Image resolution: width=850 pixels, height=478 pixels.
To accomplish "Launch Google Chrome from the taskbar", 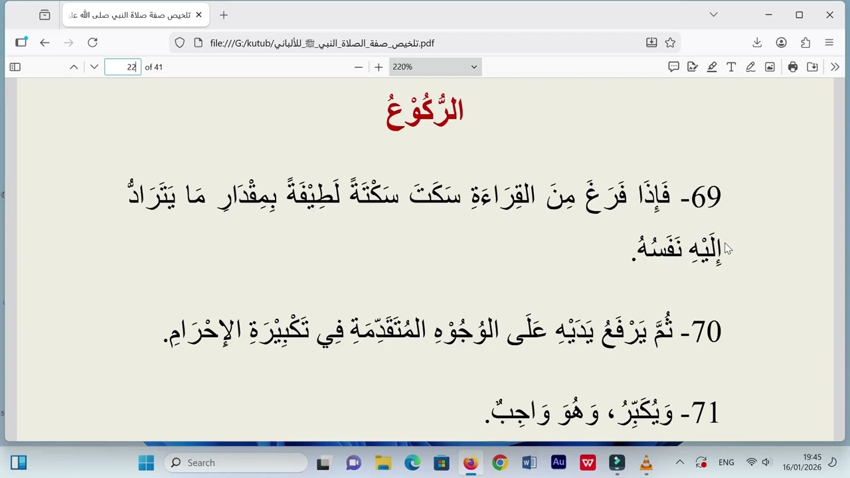I will [500, 463].
